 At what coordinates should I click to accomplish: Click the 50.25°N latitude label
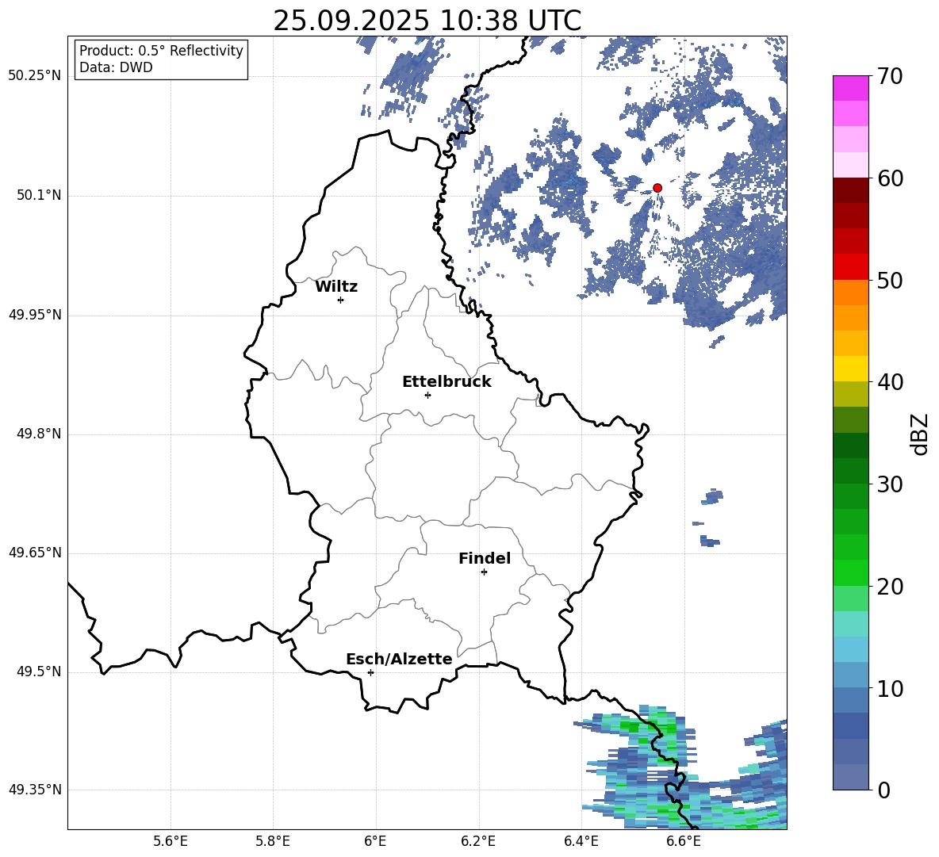pyautogui.click(x=35, y=76)
